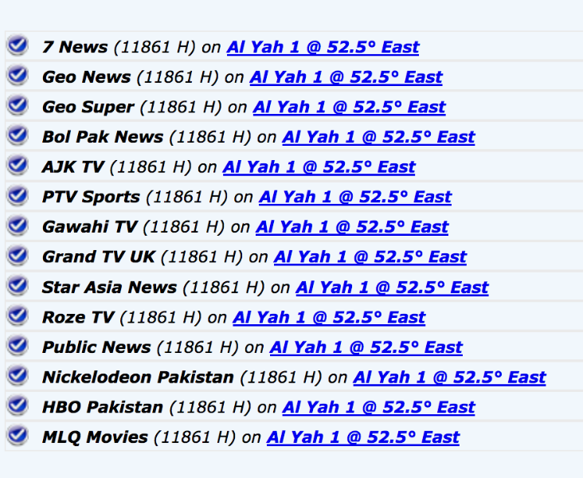Image resolution: width=583 pixels, height=478 pixels.
Task: Click checkmark icon beside Nickelodeon Pakistan
Action: point(18,376)
